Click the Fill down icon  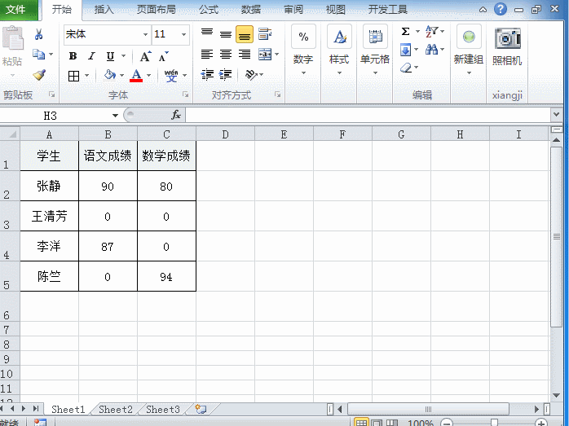point(406,50)
